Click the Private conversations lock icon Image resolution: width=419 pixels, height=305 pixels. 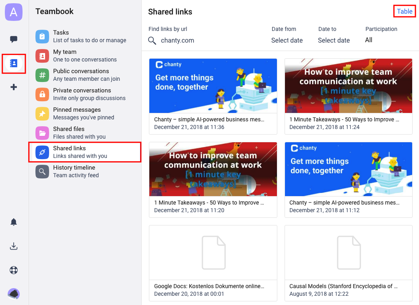[x=42, y=94]
